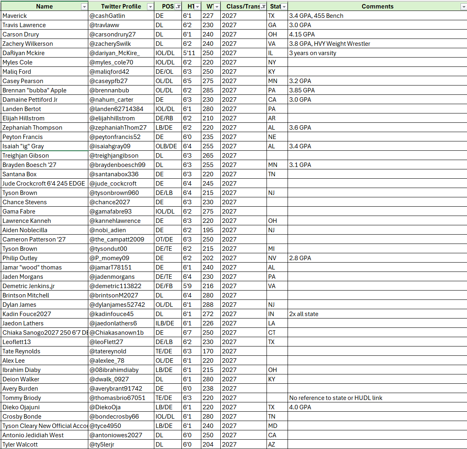Click the Jaden Morgans name cell

pos(45,277)
